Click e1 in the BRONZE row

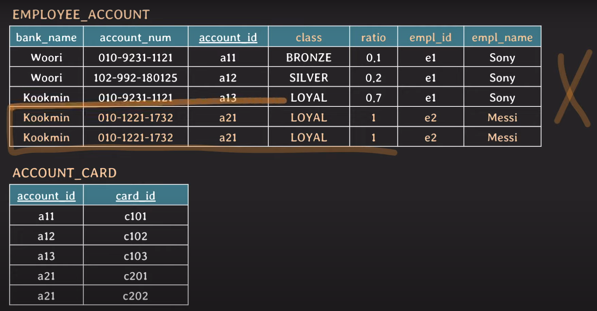pos(430,57)
